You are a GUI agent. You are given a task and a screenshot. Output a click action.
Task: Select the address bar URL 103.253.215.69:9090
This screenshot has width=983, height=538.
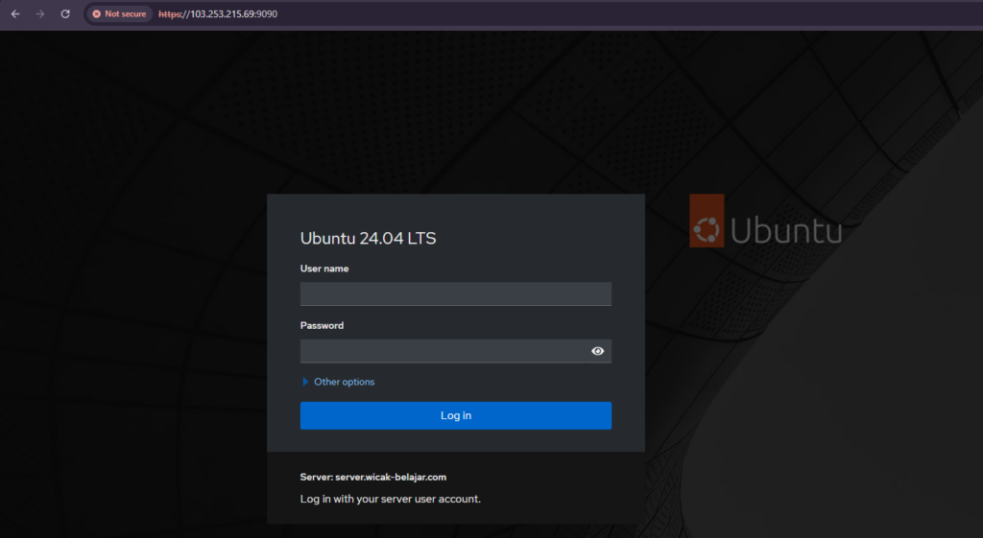point(218,13)
